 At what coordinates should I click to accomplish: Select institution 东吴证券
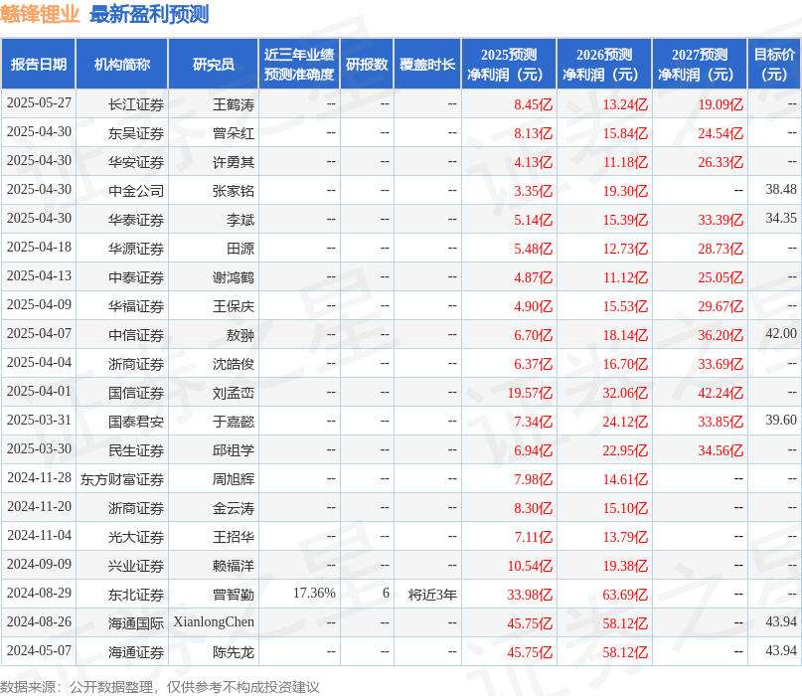[x=136, y=133]
